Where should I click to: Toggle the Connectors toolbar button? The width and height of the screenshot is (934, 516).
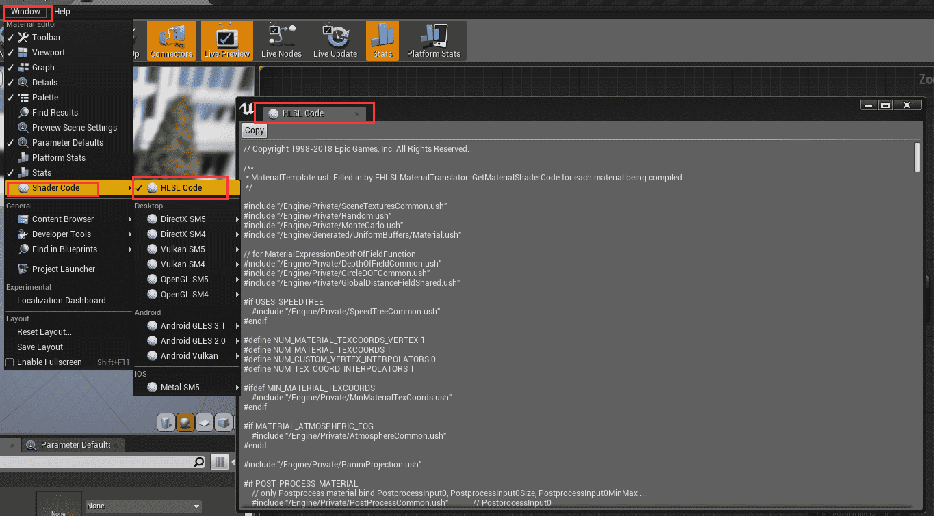(x=171, y=40)
